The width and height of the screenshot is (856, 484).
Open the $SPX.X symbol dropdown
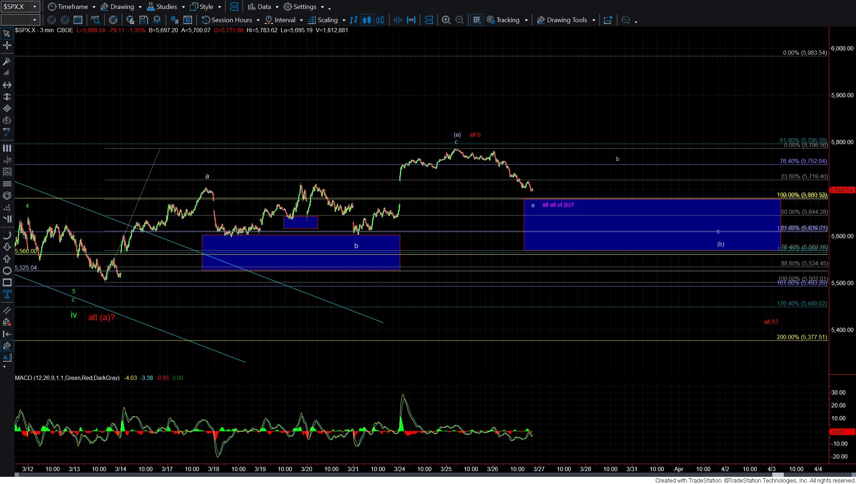(x=35, y=7)
